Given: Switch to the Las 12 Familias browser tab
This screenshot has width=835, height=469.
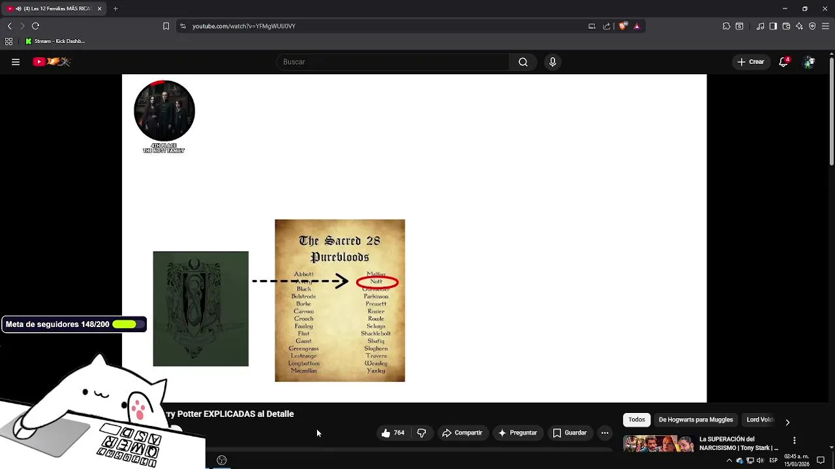Looking at the screenshot, I should (x=55, y=8).
